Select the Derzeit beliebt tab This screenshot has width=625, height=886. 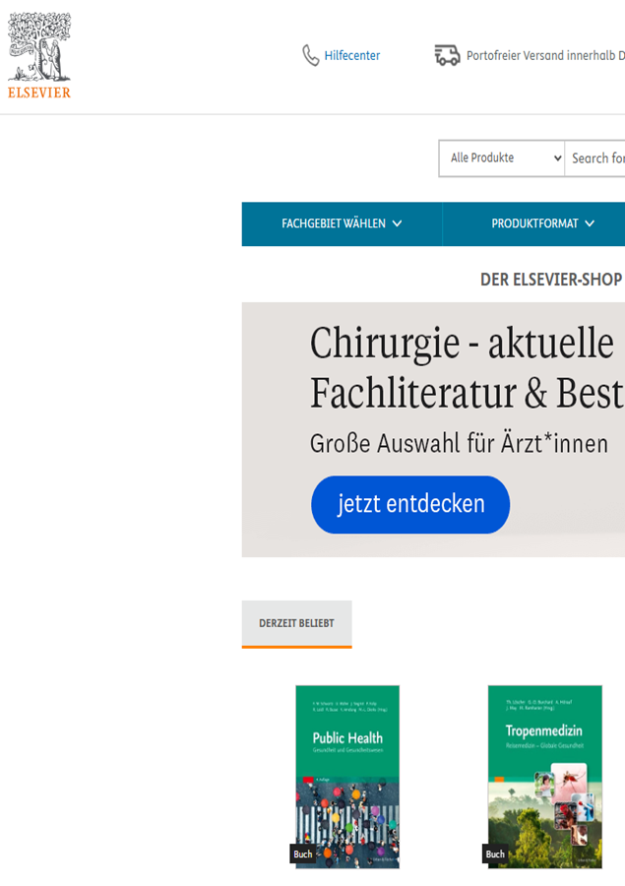296,624
